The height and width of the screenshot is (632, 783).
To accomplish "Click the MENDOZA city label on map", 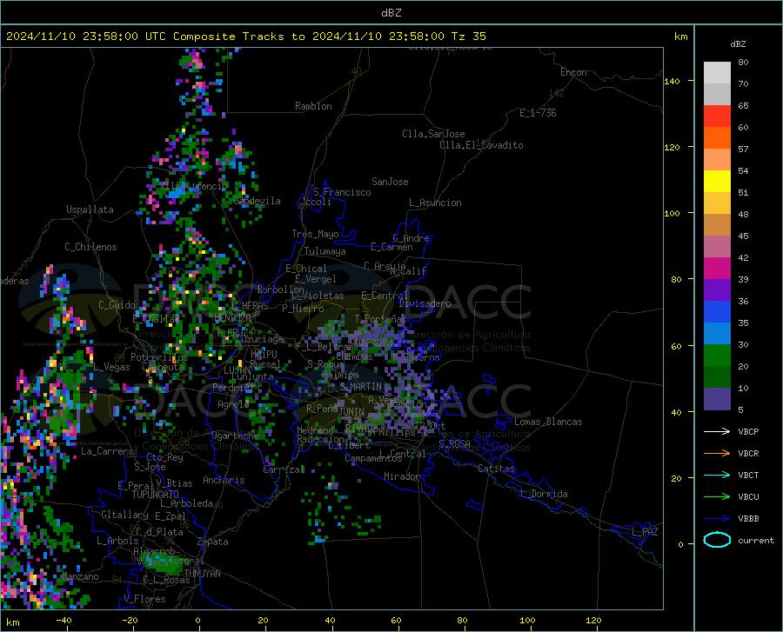I will tap(232, 318).
